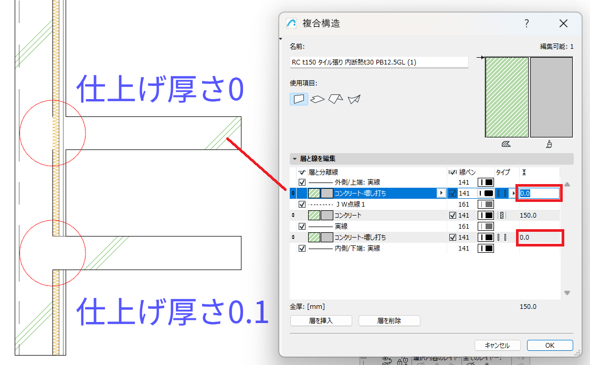Click the 層を挿入 button
Viewport: 590px width, 365px height.
click(321, 320)
